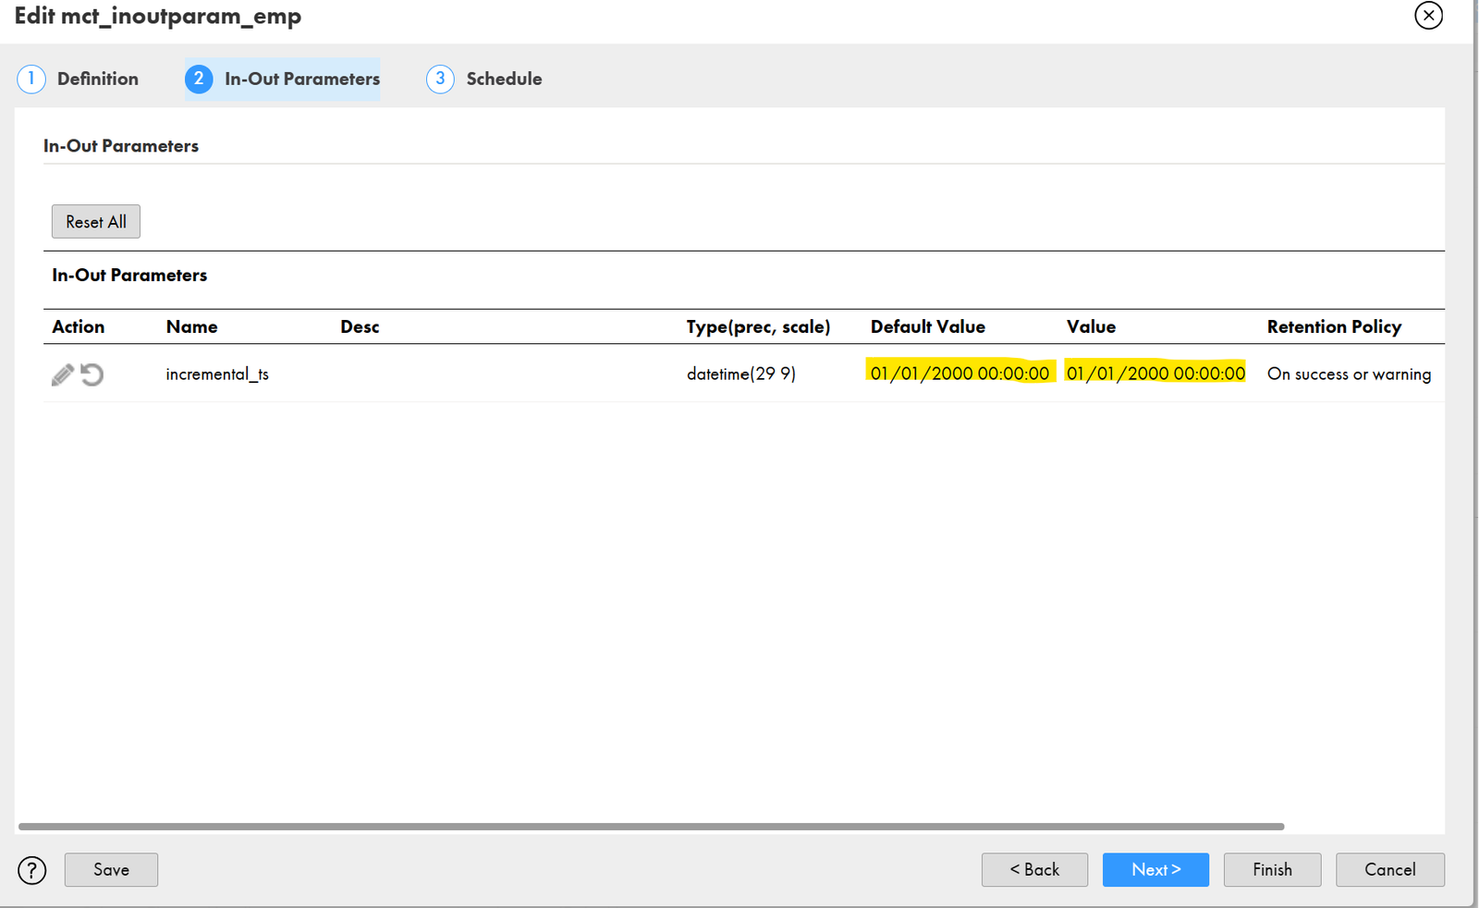
Task: Select the In-Out Parameters step tab
Action: [283, 79]
